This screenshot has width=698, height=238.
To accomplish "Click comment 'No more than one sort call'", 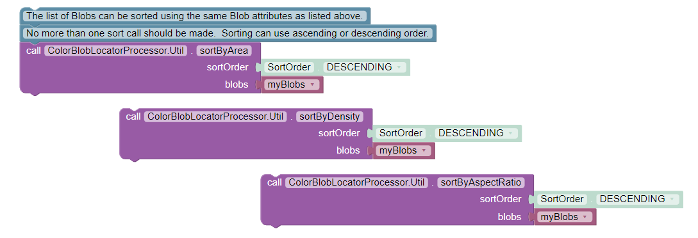I will coord(227,33).
